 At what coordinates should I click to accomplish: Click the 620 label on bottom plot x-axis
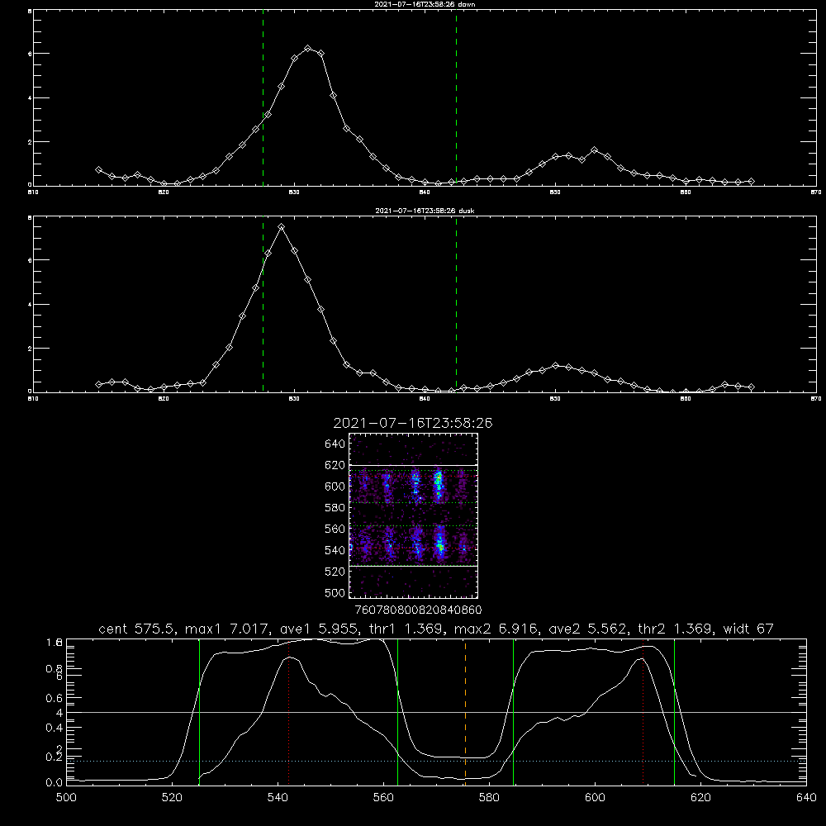point(700,798)
